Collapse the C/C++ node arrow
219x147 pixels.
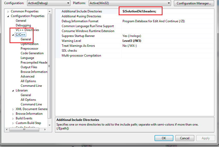coord(13,35)
